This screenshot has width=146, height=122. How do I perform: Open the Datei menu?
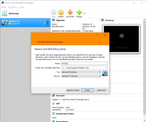4,7
